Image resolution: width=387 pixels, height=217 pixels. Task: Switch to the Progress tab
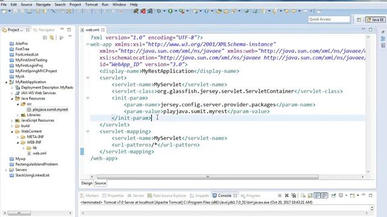[250, 195]
